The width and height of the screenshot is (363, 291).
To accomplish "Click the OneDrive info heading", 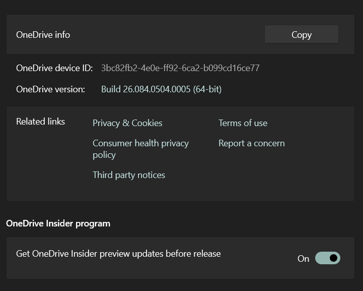I will point(43,35).
